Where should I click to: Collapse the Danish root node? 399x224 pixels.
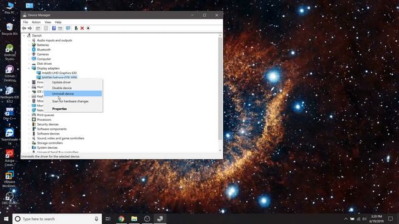[24, 35]
